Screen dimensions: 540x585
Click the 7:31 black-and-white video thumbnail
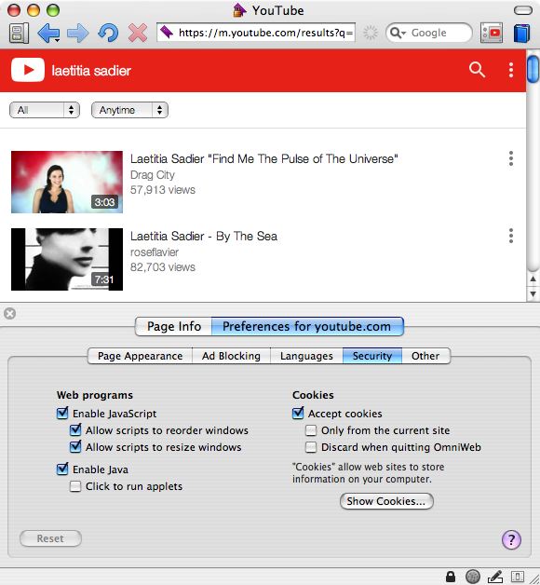coord(67,259)
